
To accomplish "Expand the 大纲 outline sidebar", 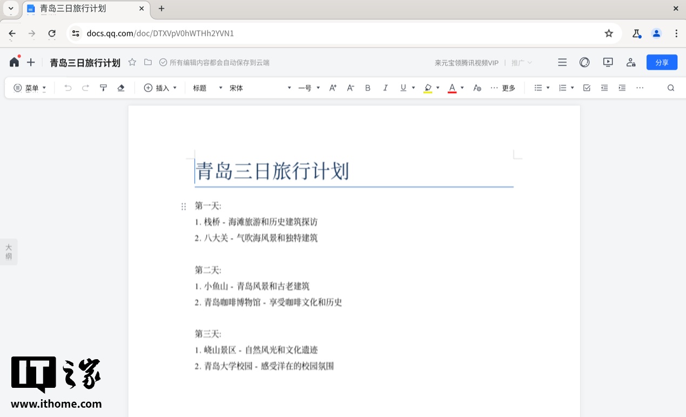I will point(8,252).
